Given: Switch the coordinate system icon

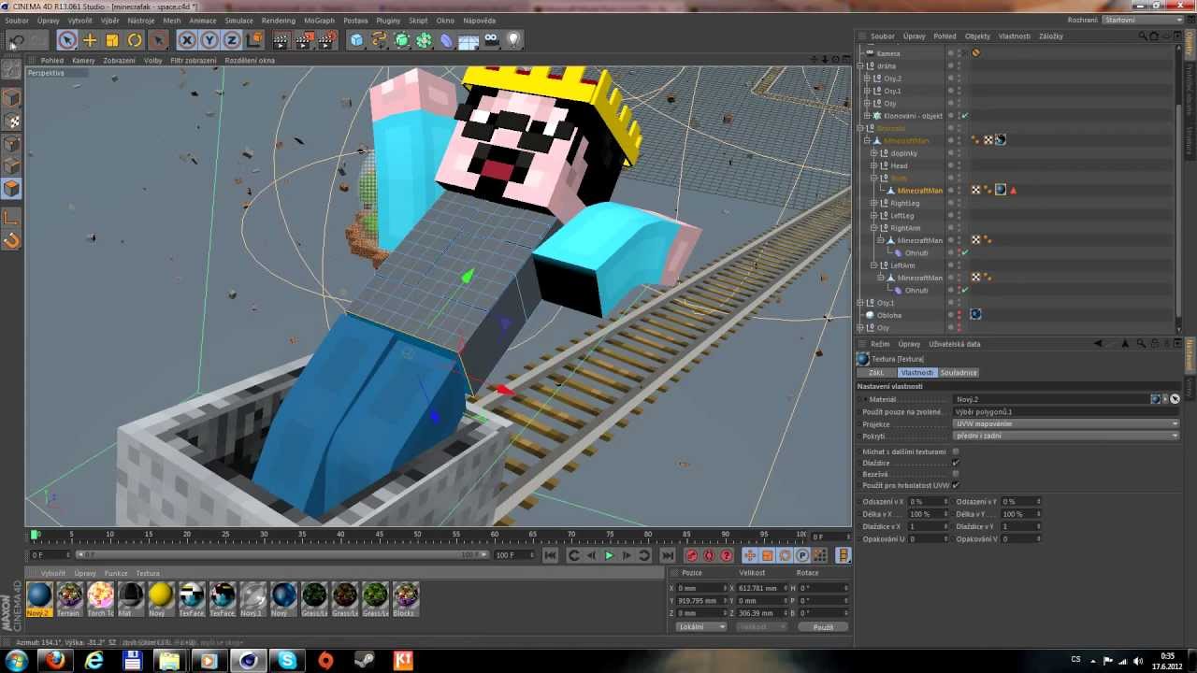Looking at the screenshot, I should pos(253,40).
